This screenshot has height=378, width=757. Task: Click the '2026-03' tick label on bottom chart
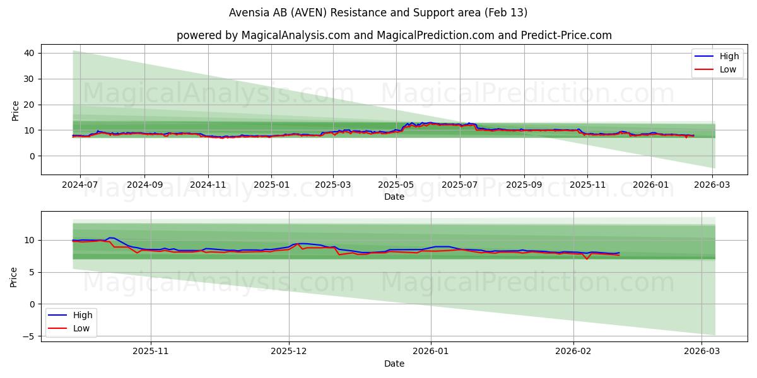coord(701,352)
